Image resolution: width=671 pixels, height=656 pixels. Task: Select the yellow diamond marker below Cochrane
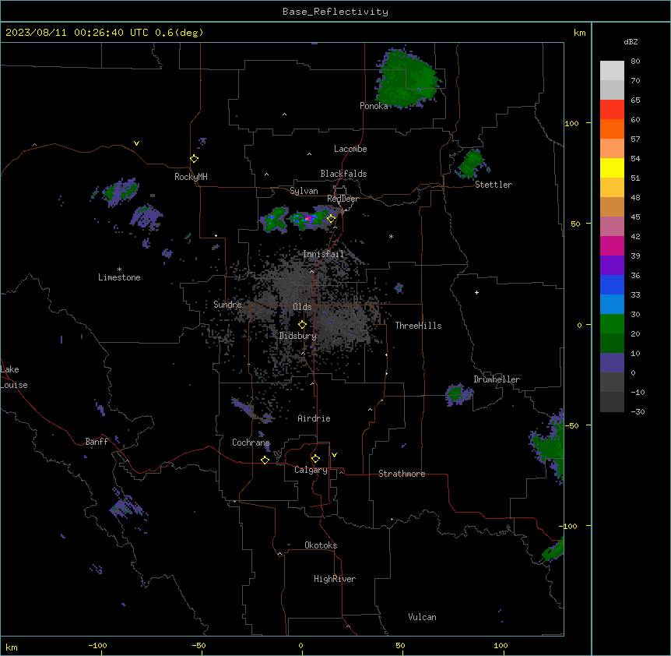click(265, 460)
